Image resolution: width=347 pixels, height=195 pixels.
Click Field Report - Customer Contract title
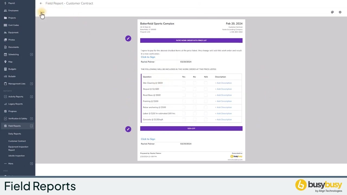pyautogui.click(x=69, y=4)
